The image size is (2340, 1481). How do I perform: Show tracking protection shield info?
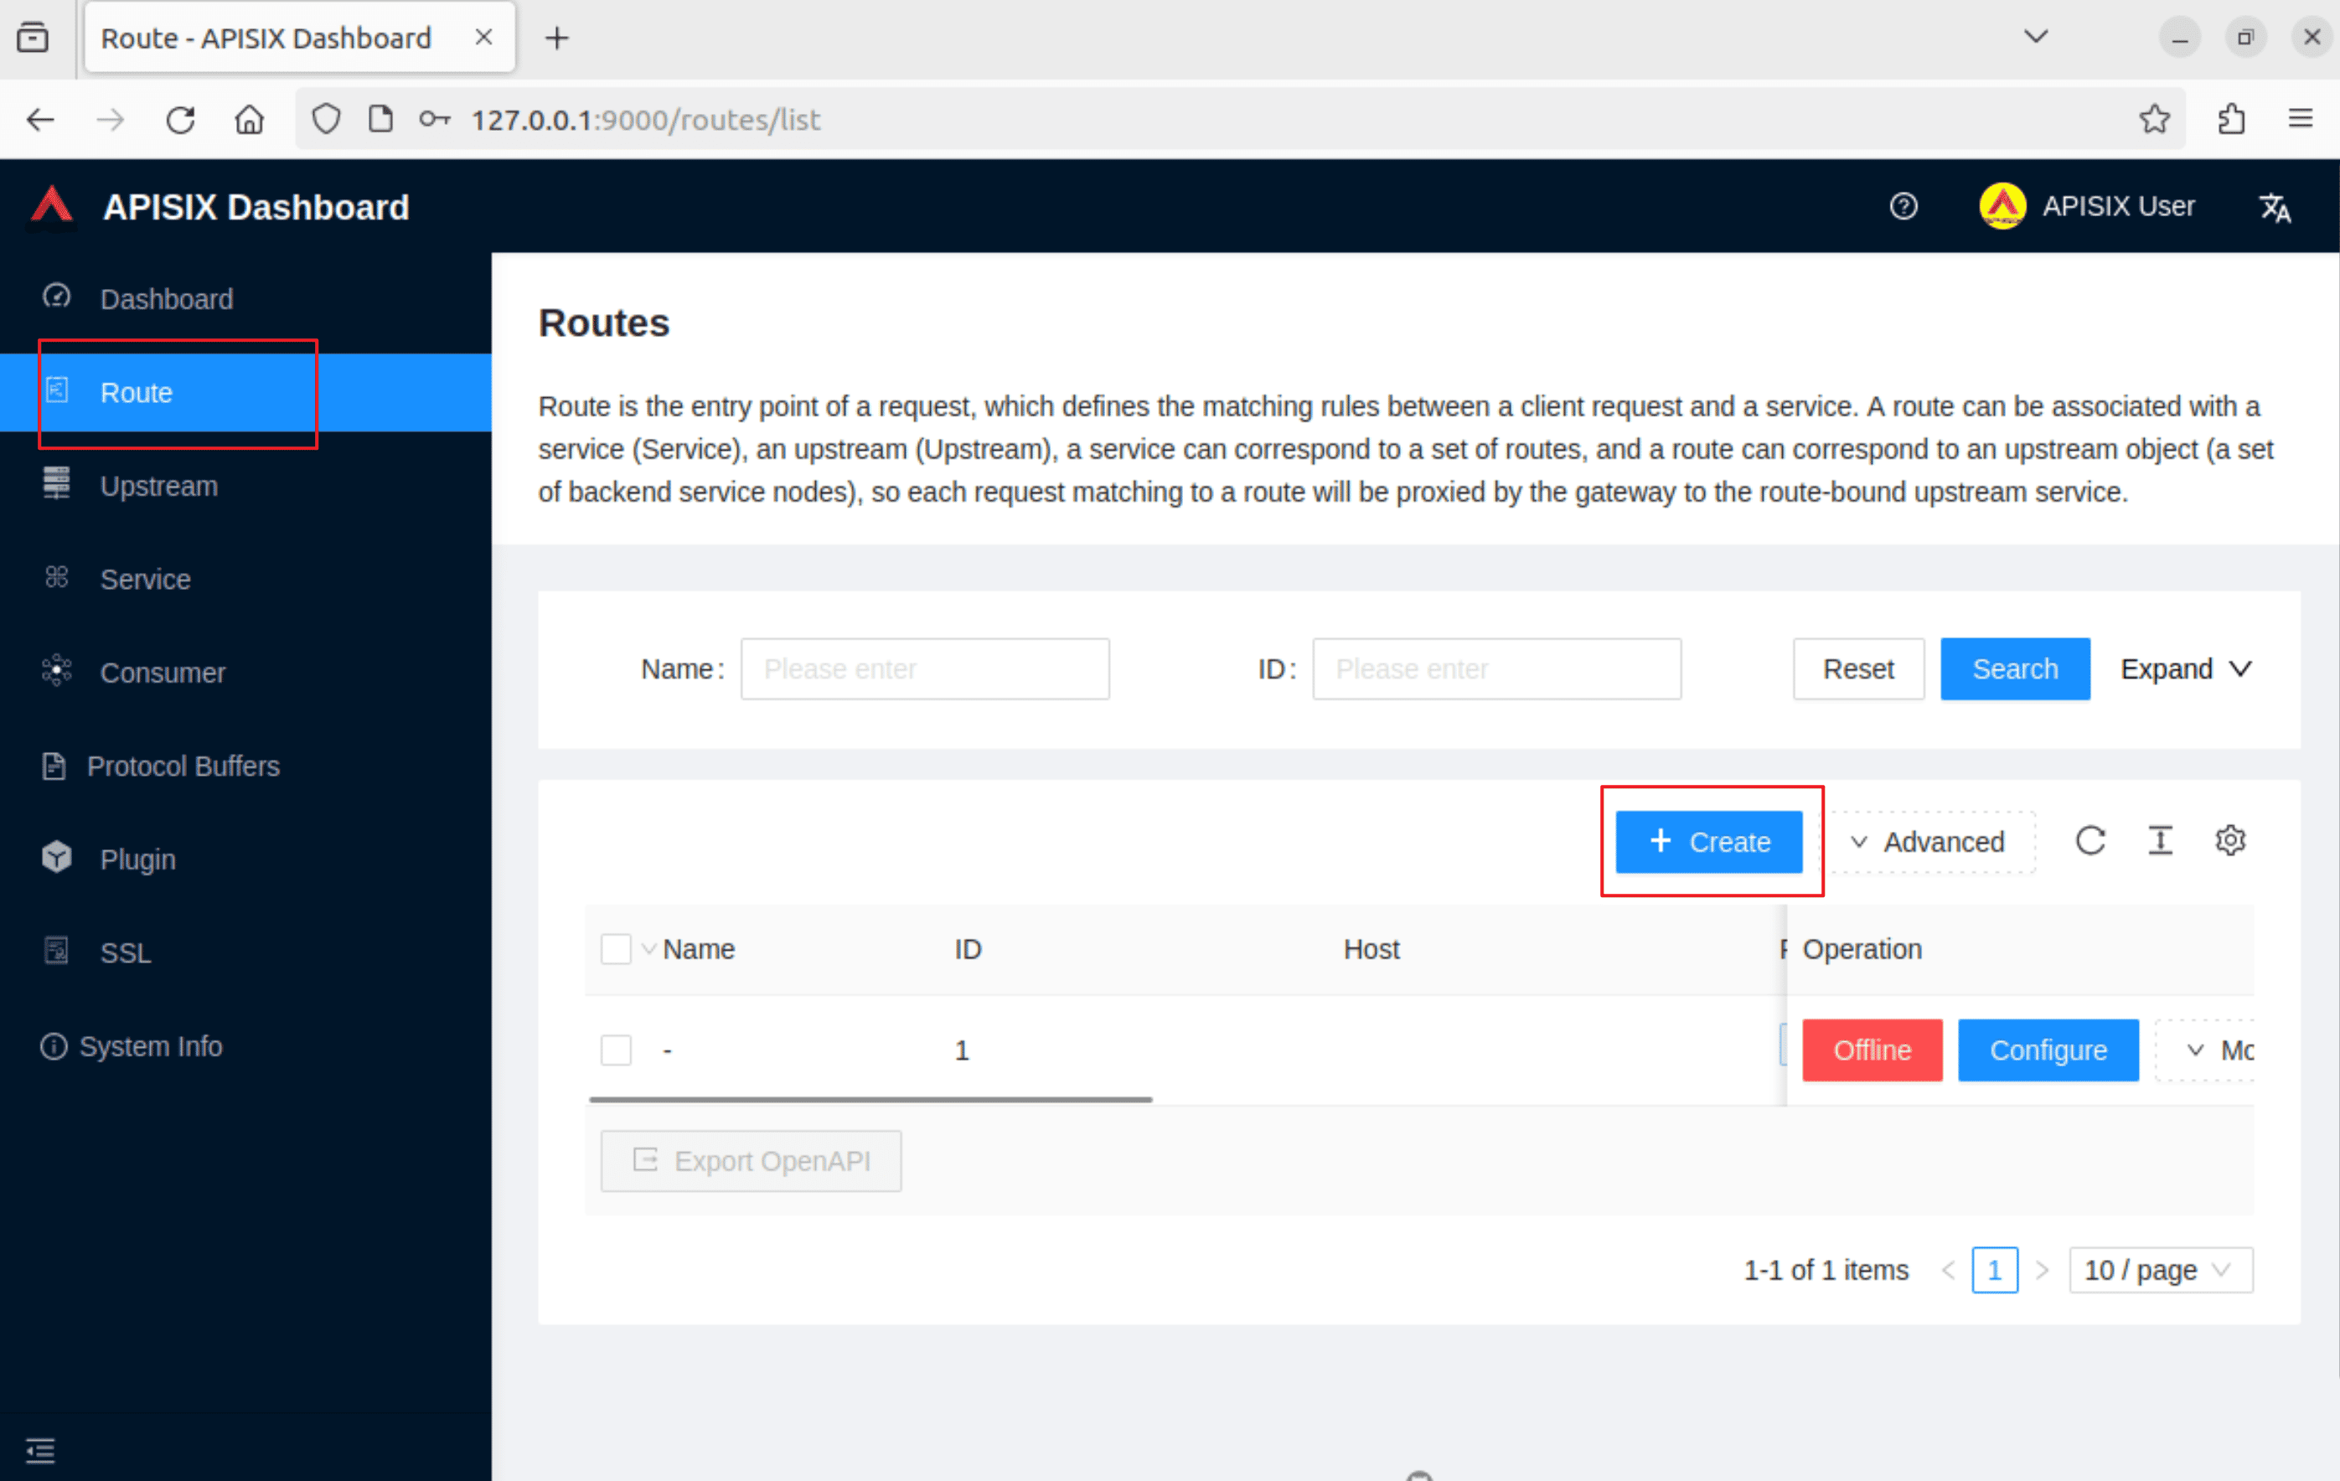point(326,120)
